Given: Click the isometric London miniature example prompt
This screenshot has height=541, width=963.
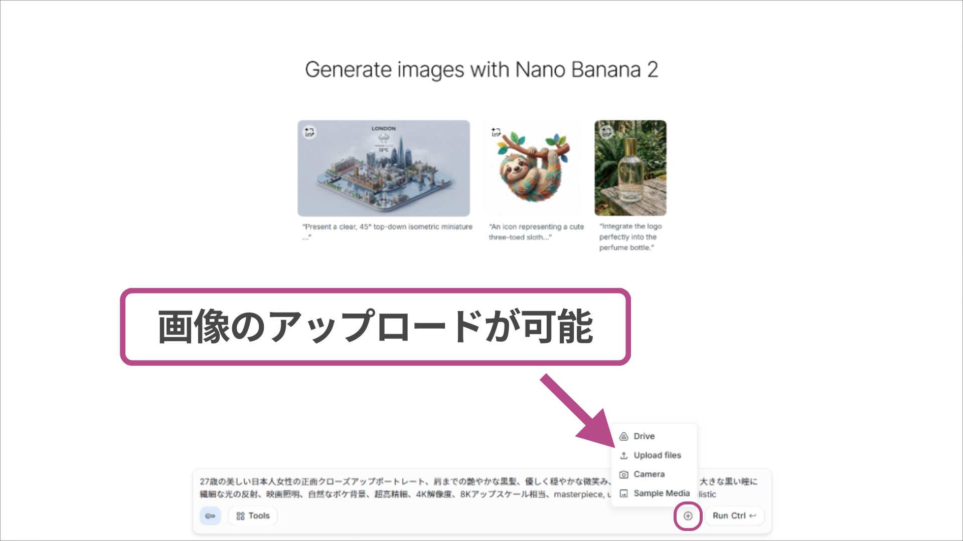Looking at the screenshot, I should (385, 168).
